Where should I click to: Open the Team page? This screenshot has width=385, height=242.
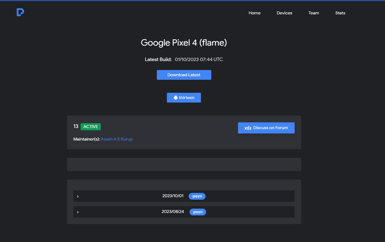pyautogui.click(x=314, y=13)
